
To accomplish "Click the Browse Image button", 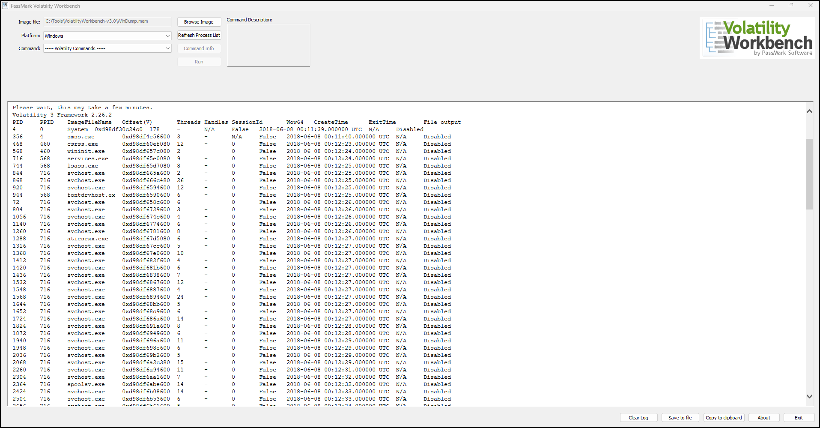I will [x=199, y=22].
